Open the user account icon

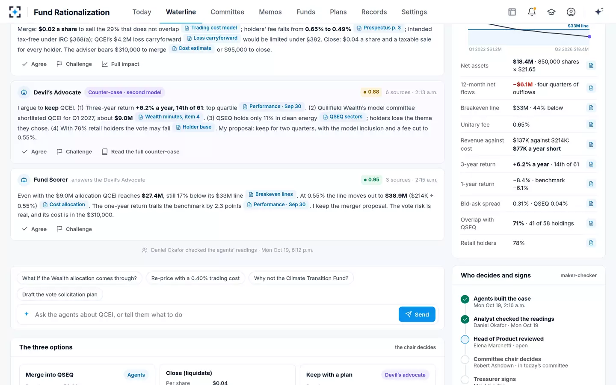click(x=571, y=12)
